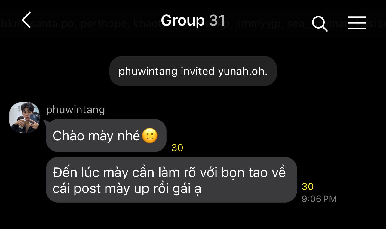The image size is (386, 229).
Task: Tap the 'phuwintang invited yunah.oh.' notice
Action: [x=193, y=71]
